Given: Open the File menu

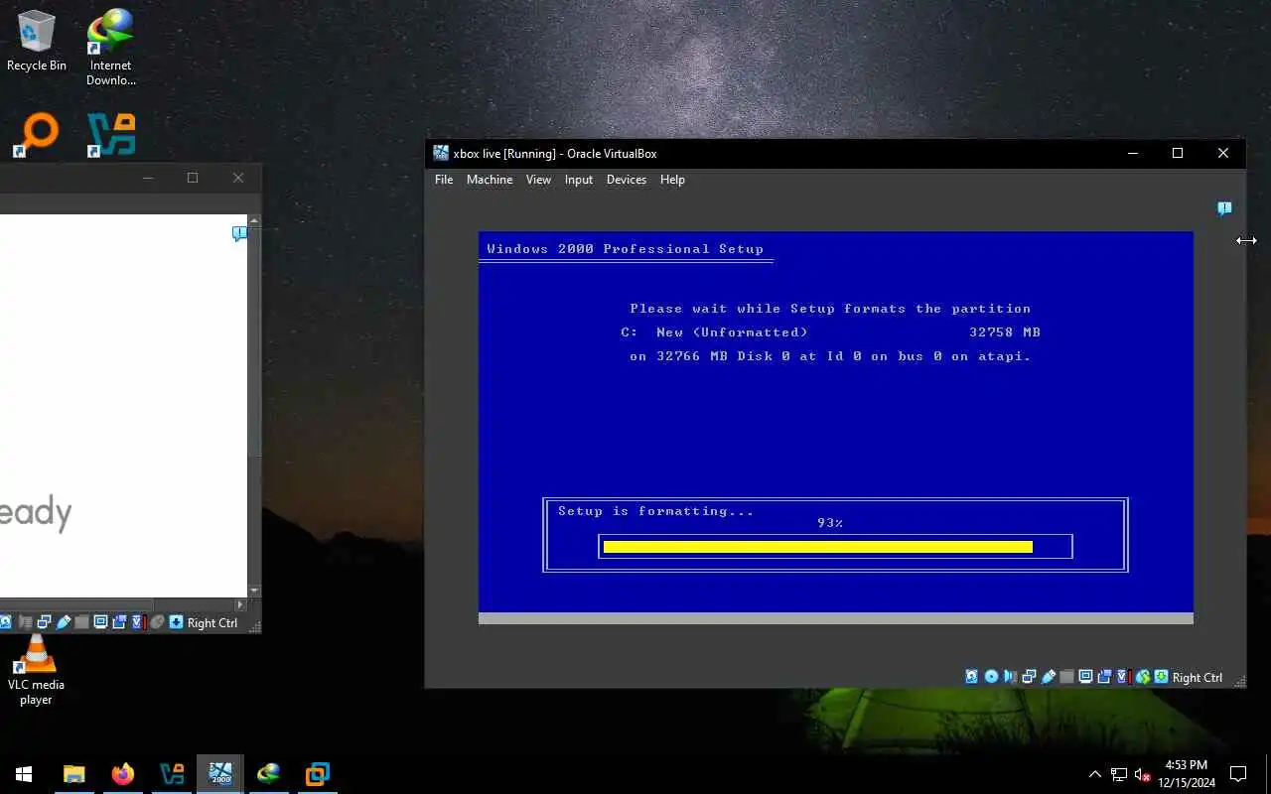Looking at the screenshot, I should 444,180.
